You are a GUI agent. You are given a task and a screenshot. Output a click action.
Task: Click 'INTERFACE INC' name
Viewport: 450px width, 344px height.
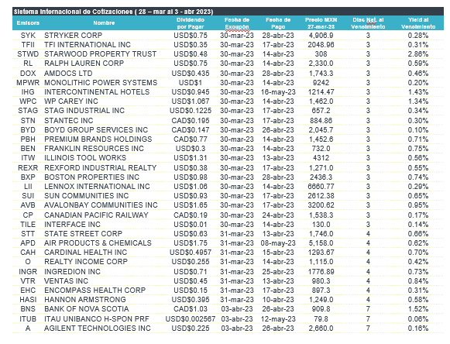72,224
